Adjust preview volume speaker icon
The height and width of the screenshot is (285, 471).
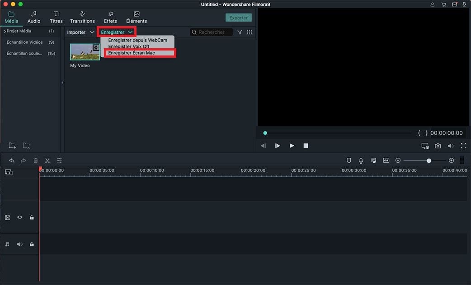[x=451, y=146]
